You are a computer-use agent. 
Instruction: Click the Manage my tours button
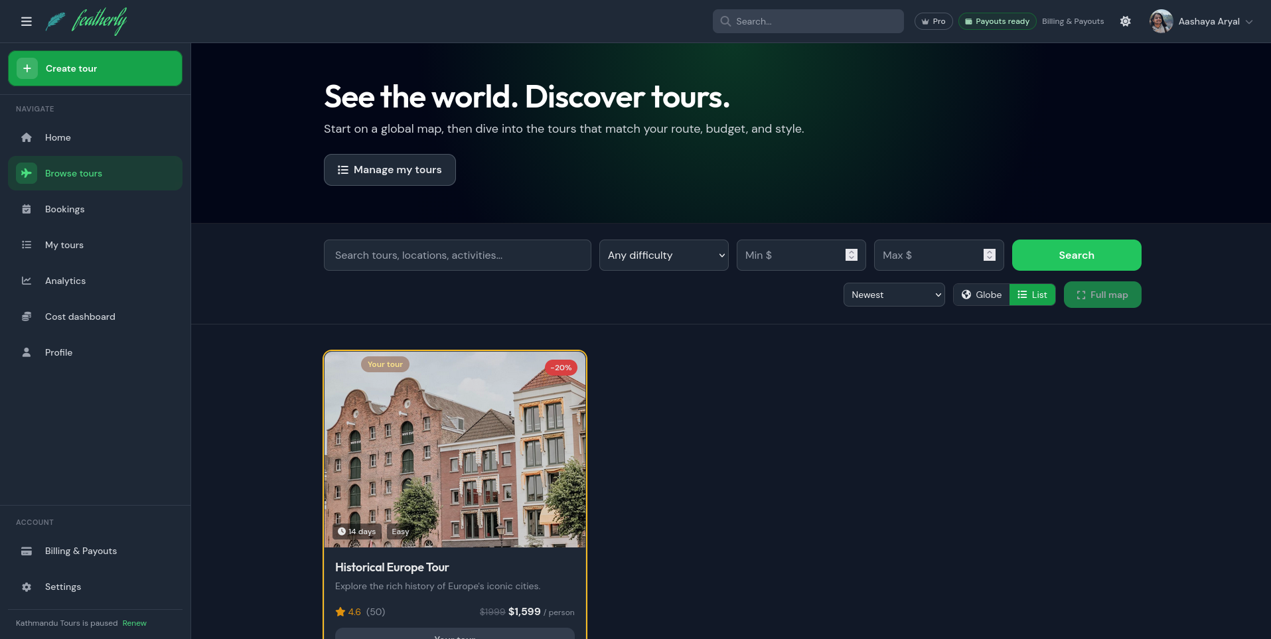(x=390, y=170)
